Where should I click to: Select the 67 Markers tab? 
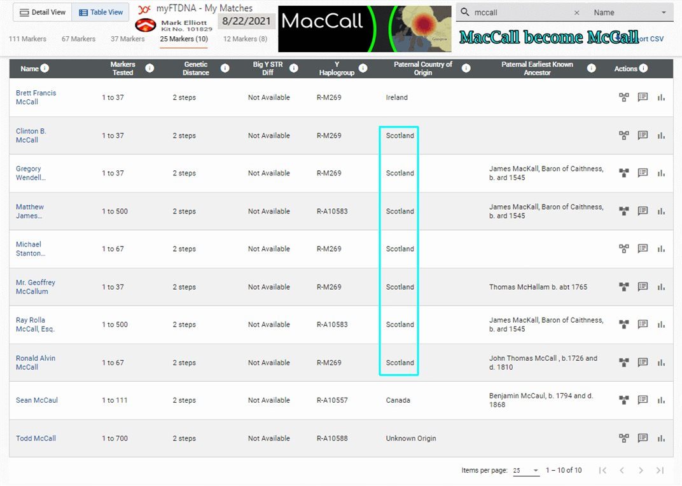click(78, 39)
